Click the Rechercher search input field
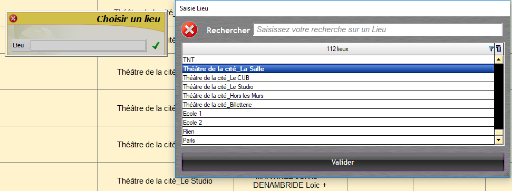This screenshot has height=191, width=512. 378,29
